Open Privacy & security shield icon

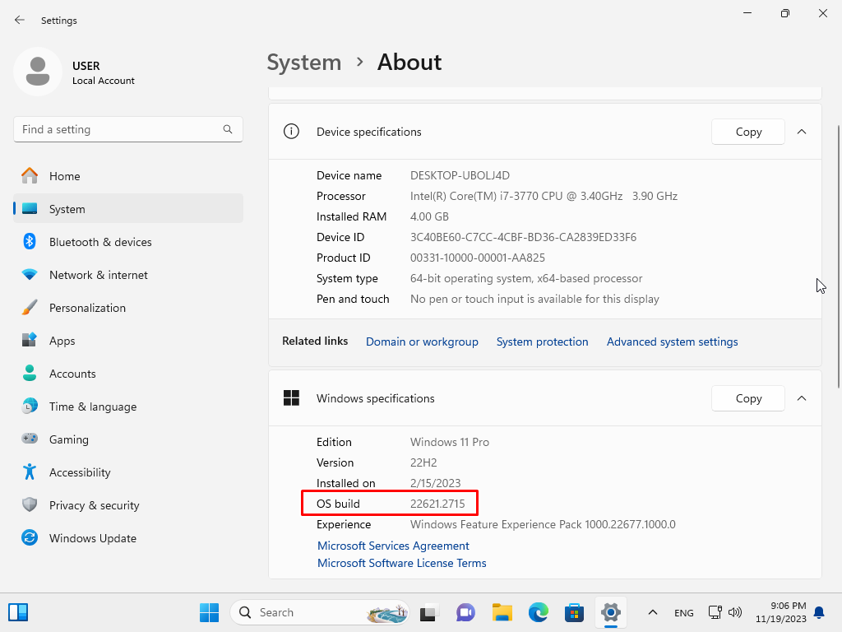30,505
